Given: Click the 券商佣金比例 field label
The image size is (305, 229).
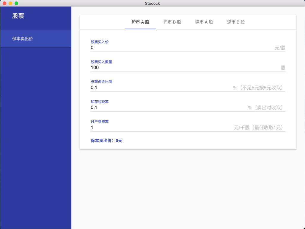Looking at the screenshot, I should coord(101,82).
